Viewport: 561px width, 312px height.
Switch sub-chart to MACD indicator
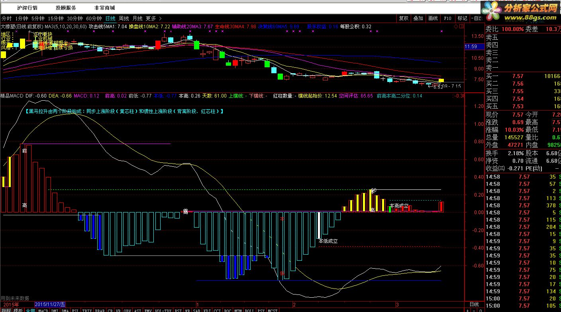[43, 310]
